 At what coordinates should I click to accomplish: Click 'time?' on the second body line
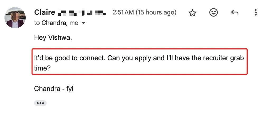pos(42,68)
